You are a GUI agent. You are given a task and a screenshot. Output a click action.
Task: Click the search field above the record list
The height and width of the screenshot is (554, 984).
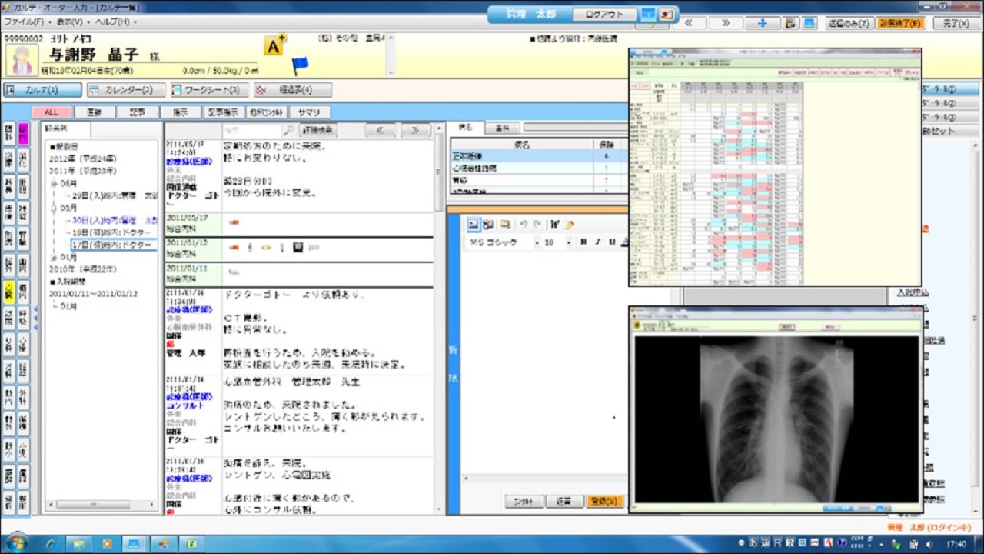(x=252, y=131)
